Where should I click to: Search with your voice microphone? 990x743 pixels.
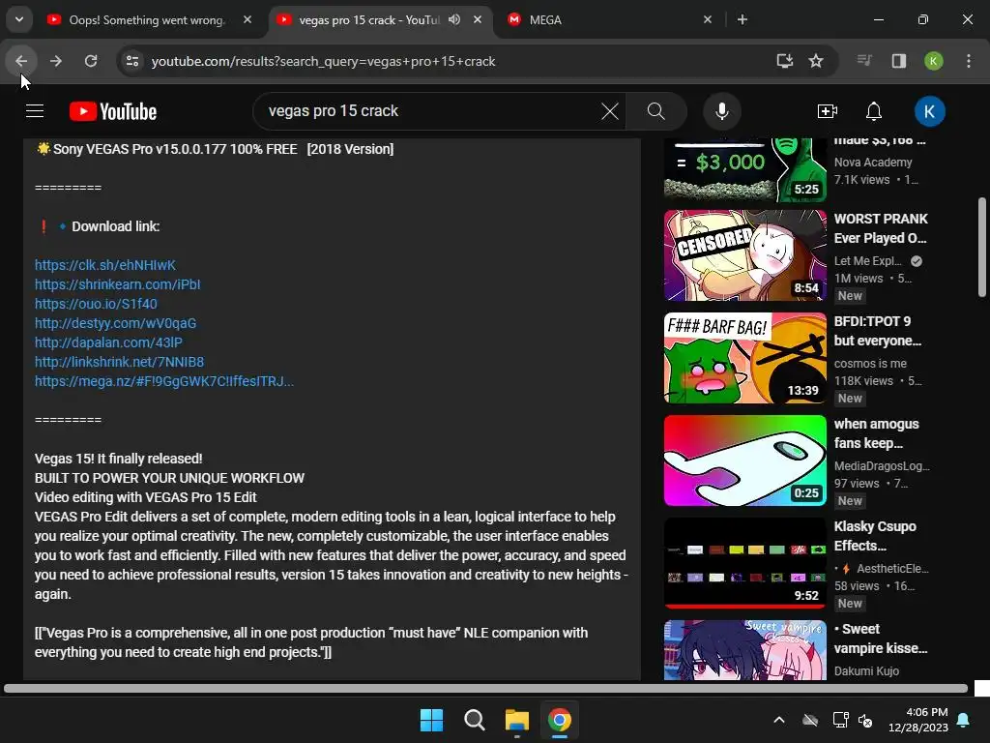click(x=722, y=111)
